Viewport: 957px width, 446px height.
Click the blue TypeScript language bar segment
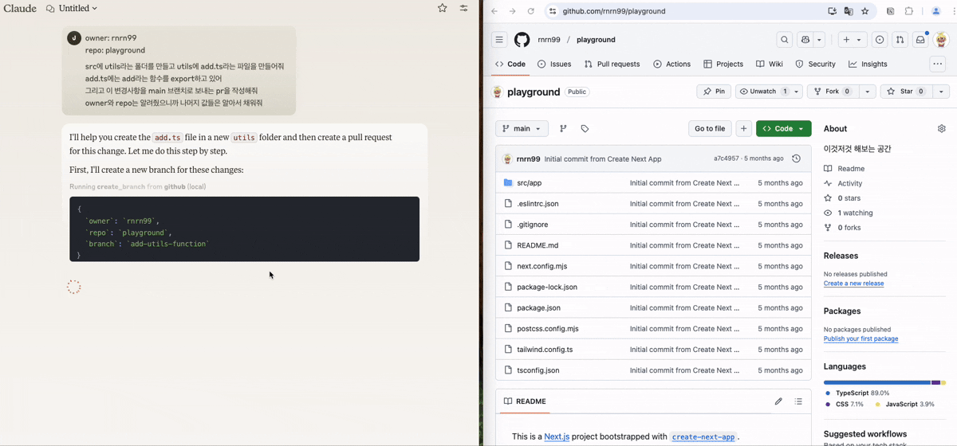pyautogui.click(x=877, y=382)
